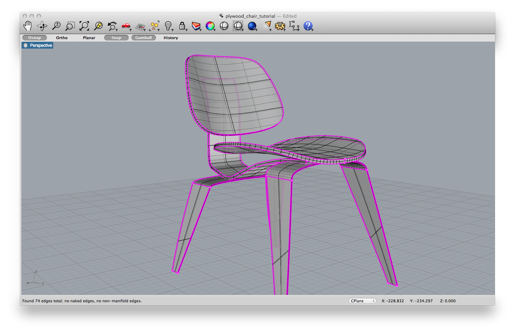Viewport: 515px width, 333px height.
Task: Click the Zoom Extents tool
Action: click(x=84, y=26)
